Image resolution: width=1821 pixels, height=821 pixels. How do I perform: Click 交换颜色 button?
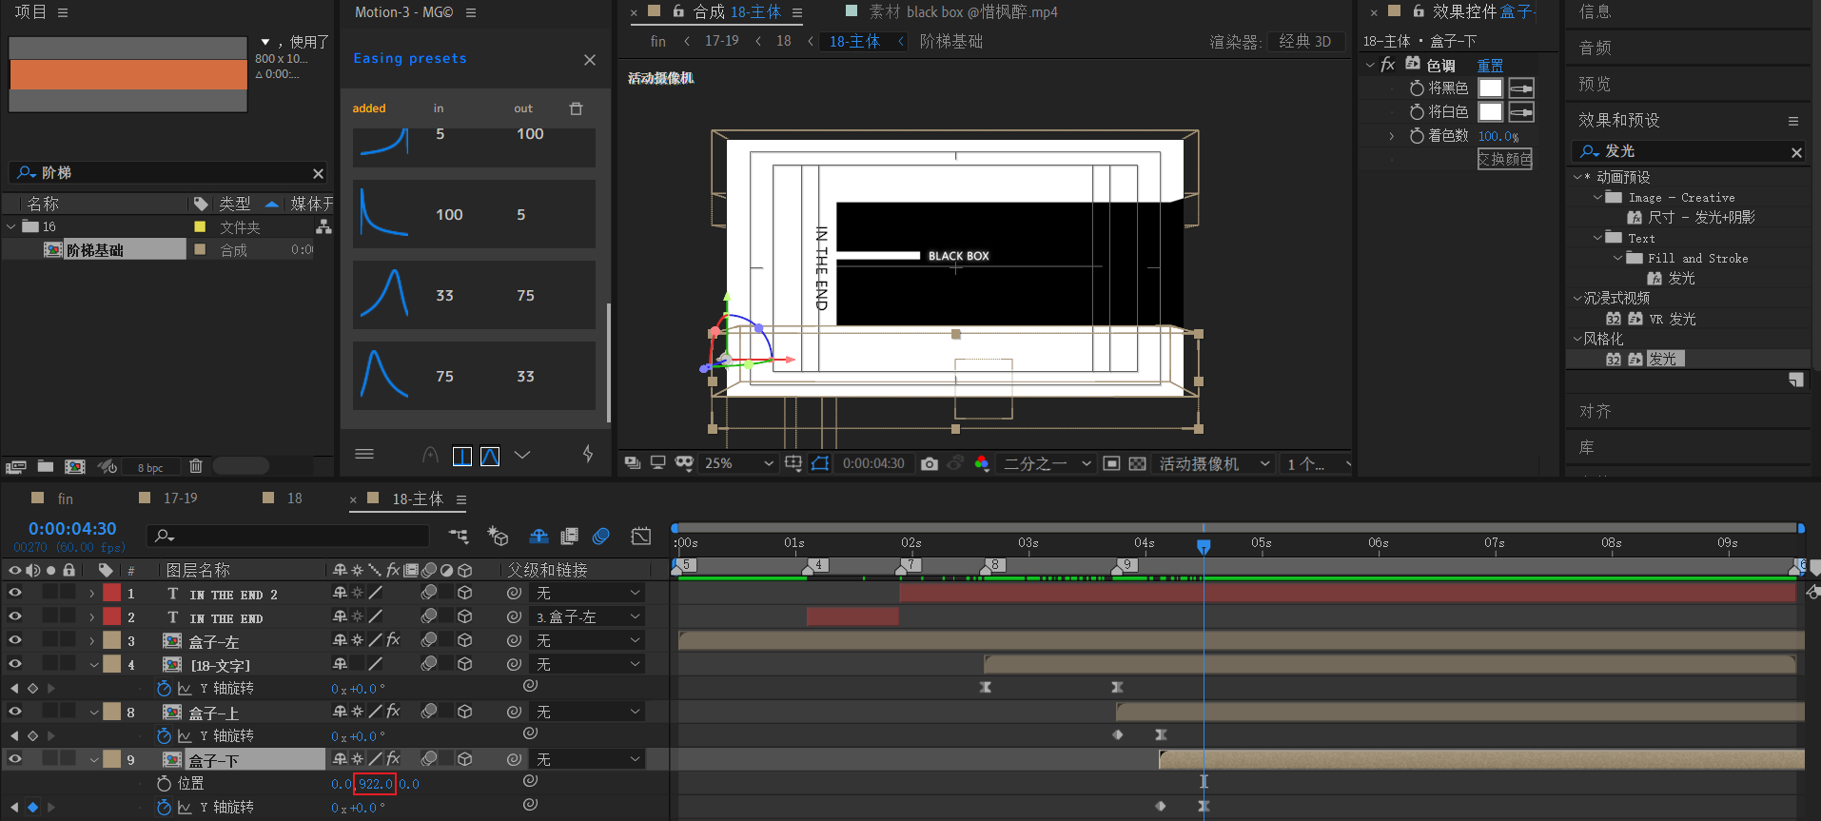click(x=1505, y=159)
